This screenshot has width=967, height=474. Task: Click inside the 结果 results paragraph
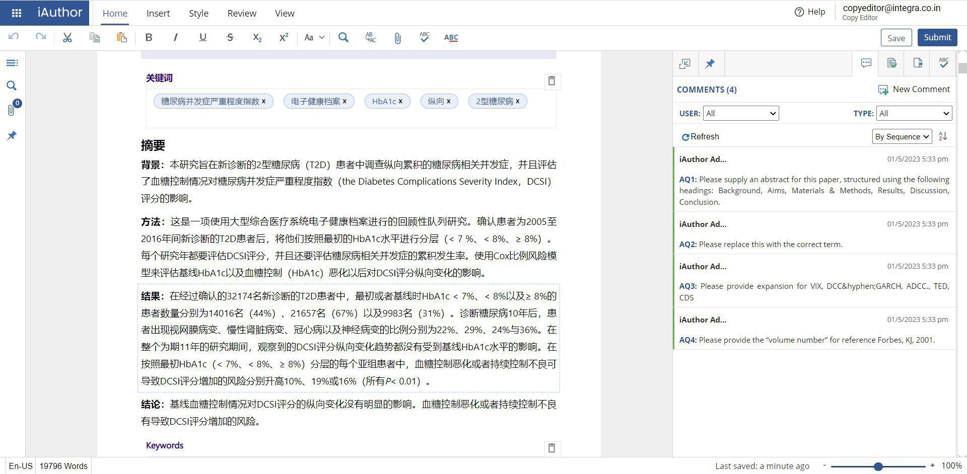click(x=349, y=338)
